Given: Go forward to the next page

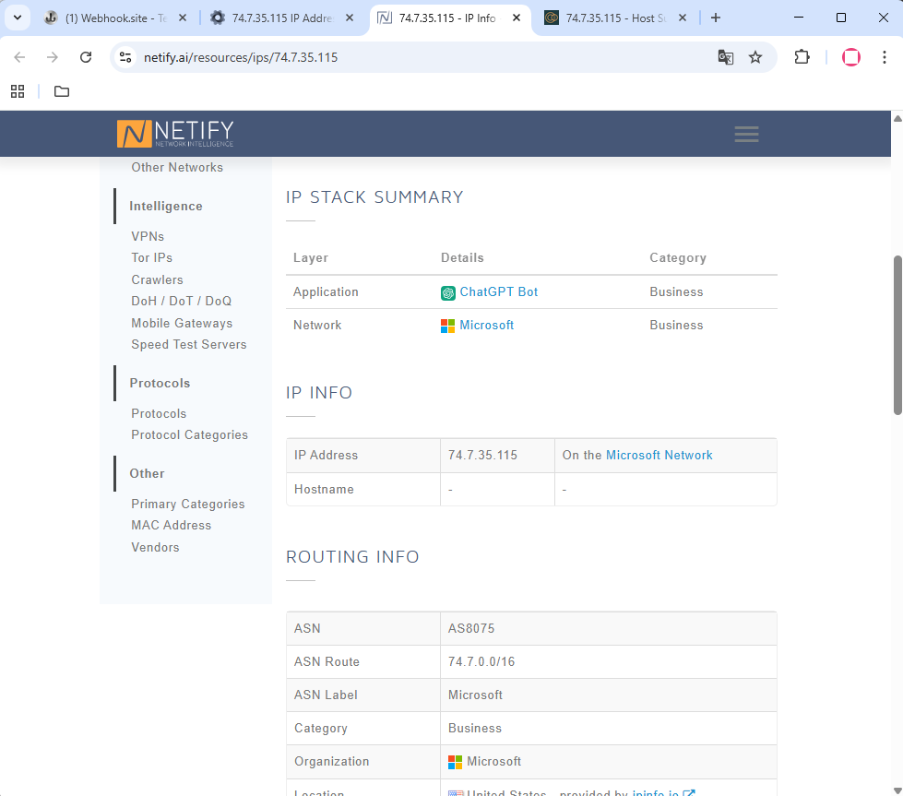Looking at the screenshot, I should [53, 57].
